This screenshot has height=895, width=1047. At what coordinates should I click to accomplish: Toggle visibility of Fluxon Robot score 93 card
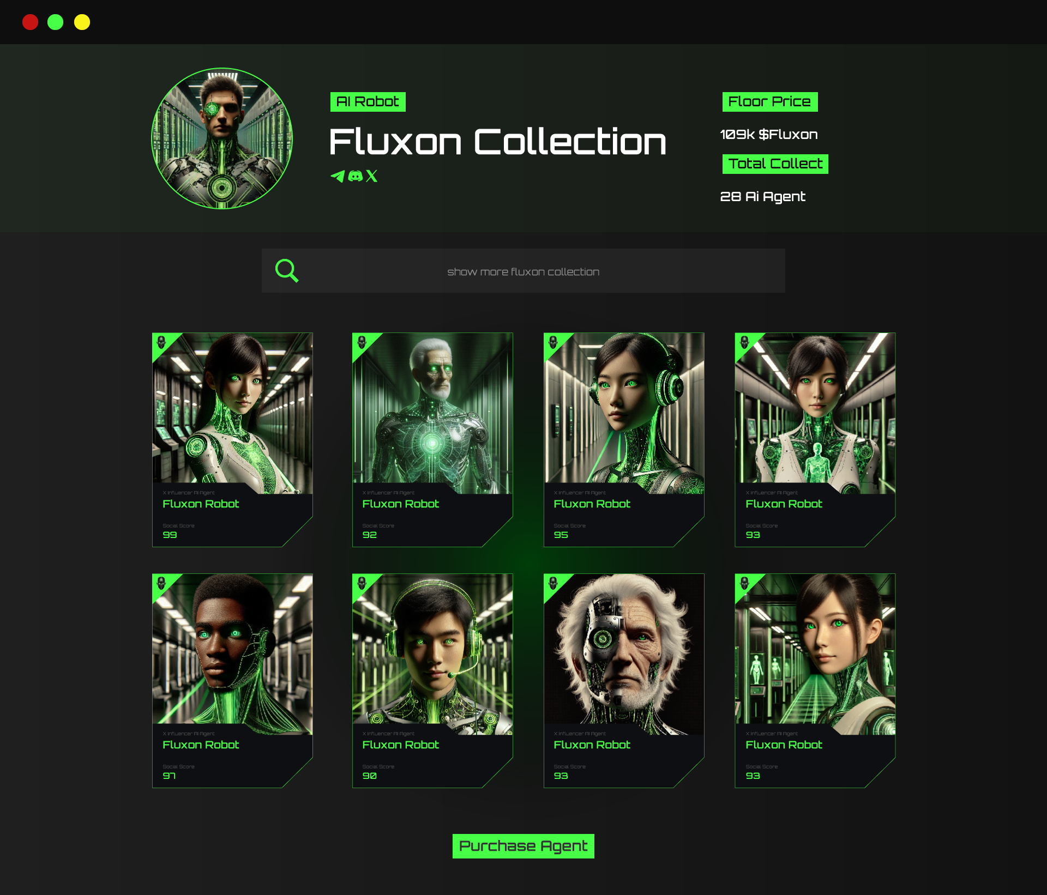[746, 342]
